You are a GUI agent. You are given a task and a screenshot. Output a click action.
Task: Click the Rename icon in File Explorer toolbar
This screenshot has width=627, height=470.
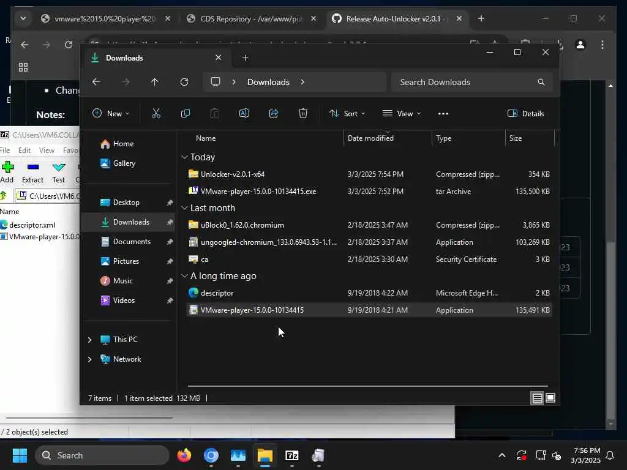click(244, 114)
